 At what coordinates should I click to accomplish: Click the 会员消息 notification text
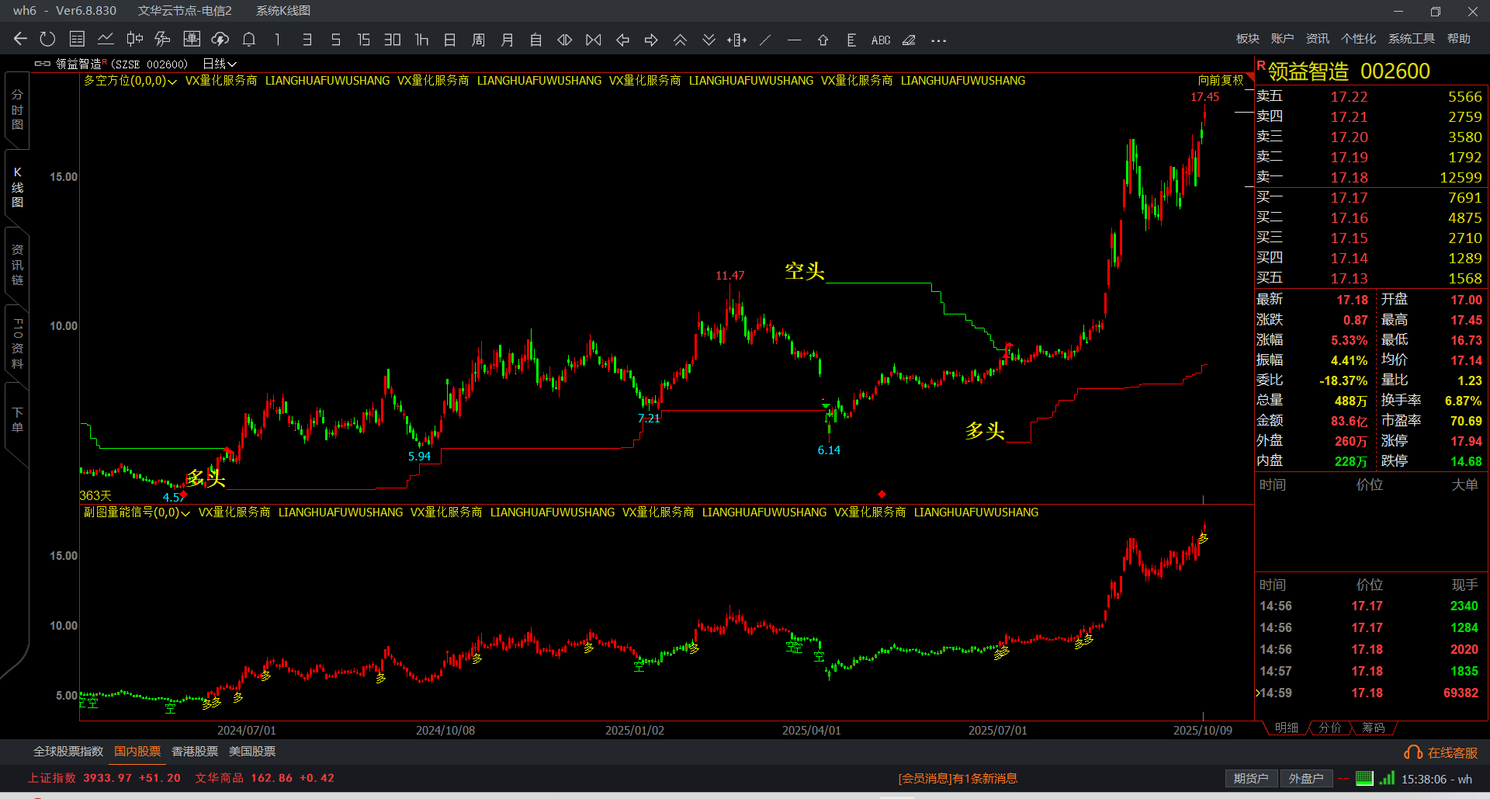[x=958, y=778]
